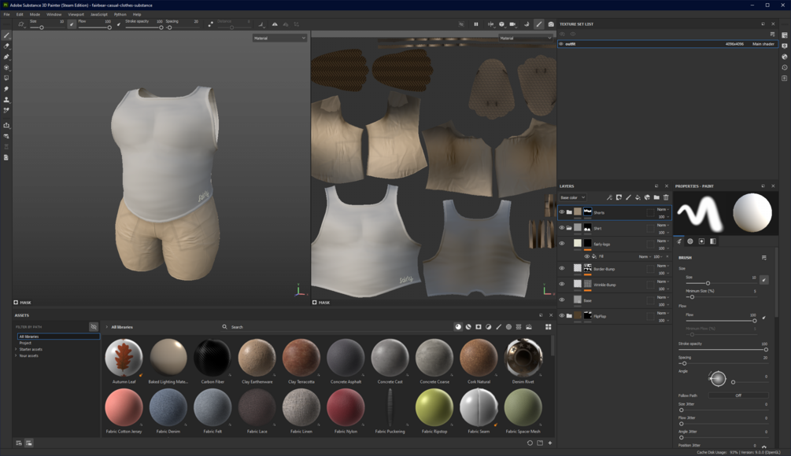This screenshot has height=456, width=791.
Task: Delete the selected layer with trash icon
Action: pyautogui.click(x=666, y=197)
